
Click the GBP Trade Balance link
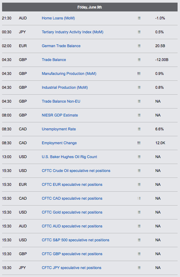(54, 60)
